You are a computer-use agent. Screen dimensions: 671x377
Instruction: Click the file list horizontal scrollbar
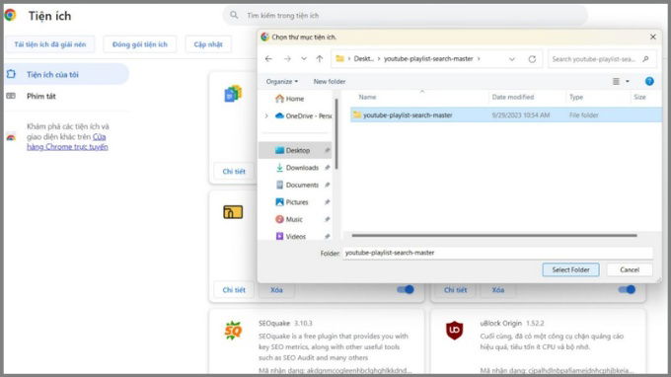(494, 235)
